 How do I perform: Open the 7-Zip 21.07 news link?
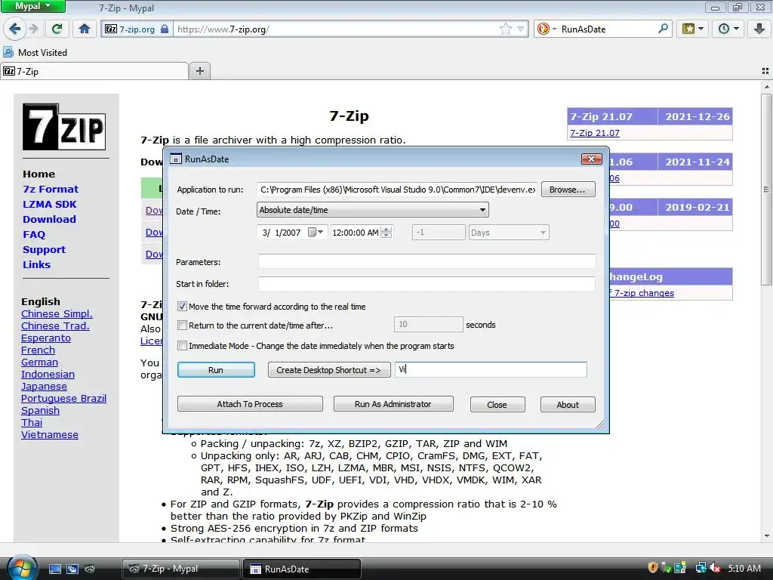point(595,133)
